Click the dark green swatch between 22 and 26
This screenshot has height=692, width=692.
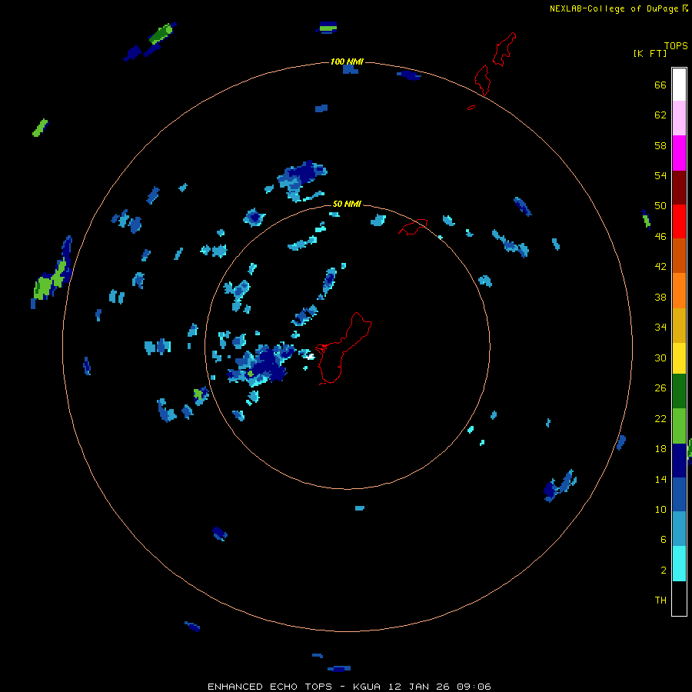(679, 391)
